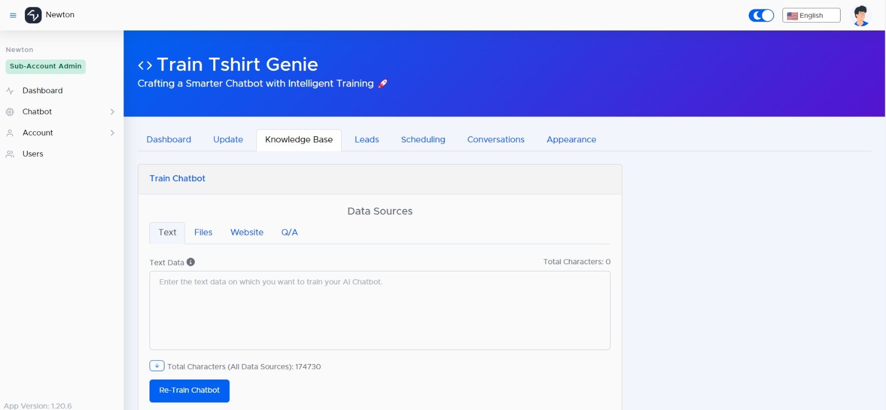Click the Sub-Account Admin badge
Viewport: 886px width, 410px height.
pos(45,66)
